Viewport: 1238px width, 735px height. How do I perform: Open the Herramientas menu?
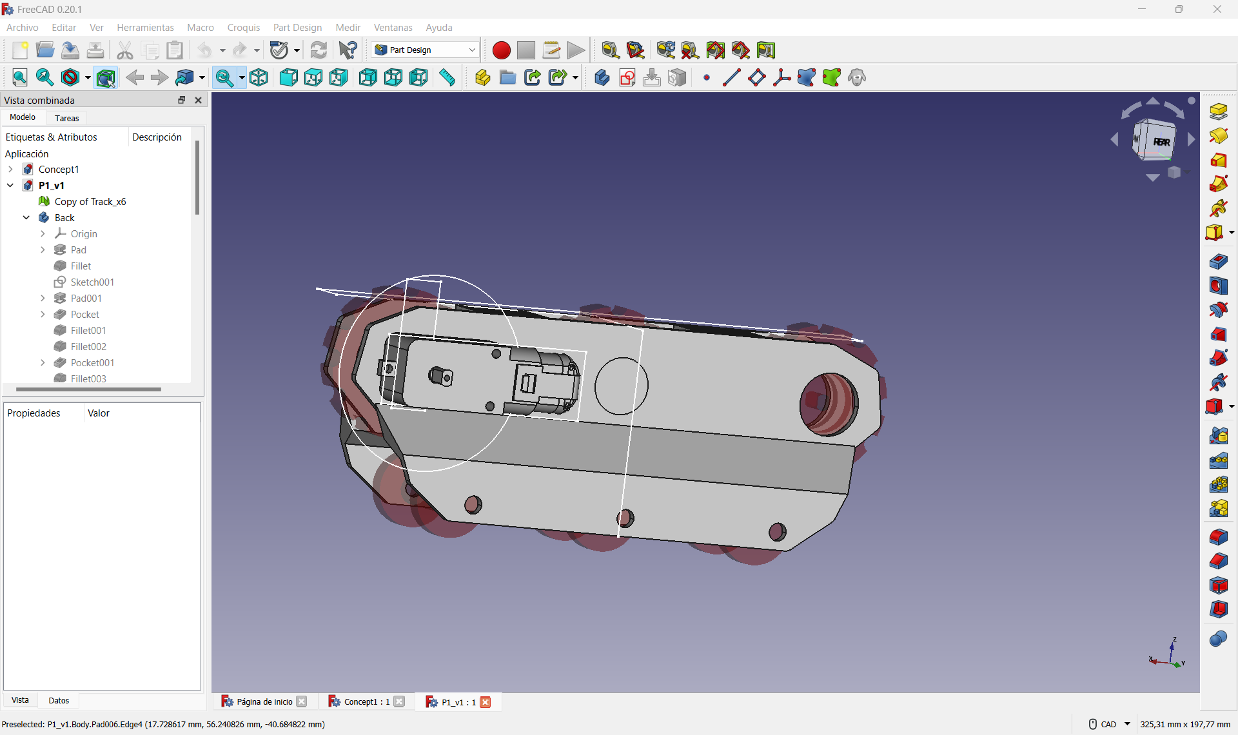[145, 27]
